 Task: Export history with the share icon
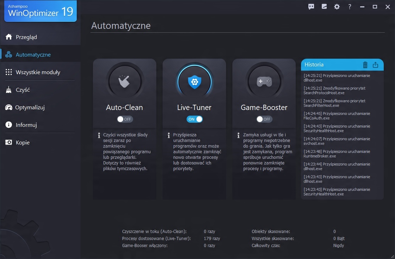(375, 65)
